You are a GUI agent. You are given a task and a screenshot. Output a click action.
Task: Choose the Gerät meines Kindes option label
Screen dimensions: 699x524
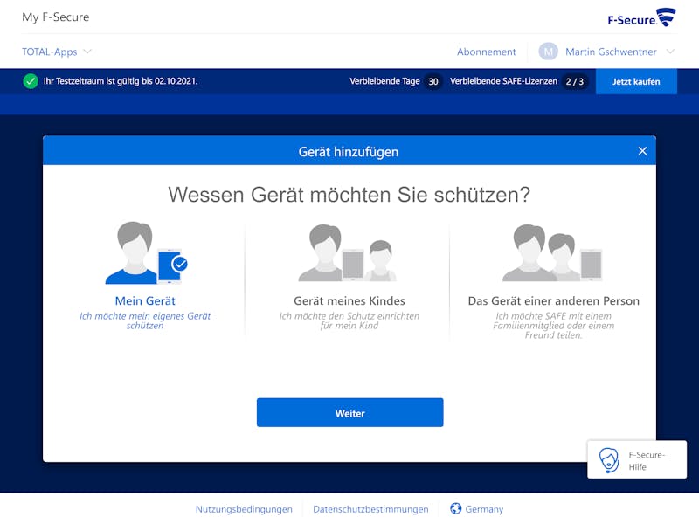[349, 300]
